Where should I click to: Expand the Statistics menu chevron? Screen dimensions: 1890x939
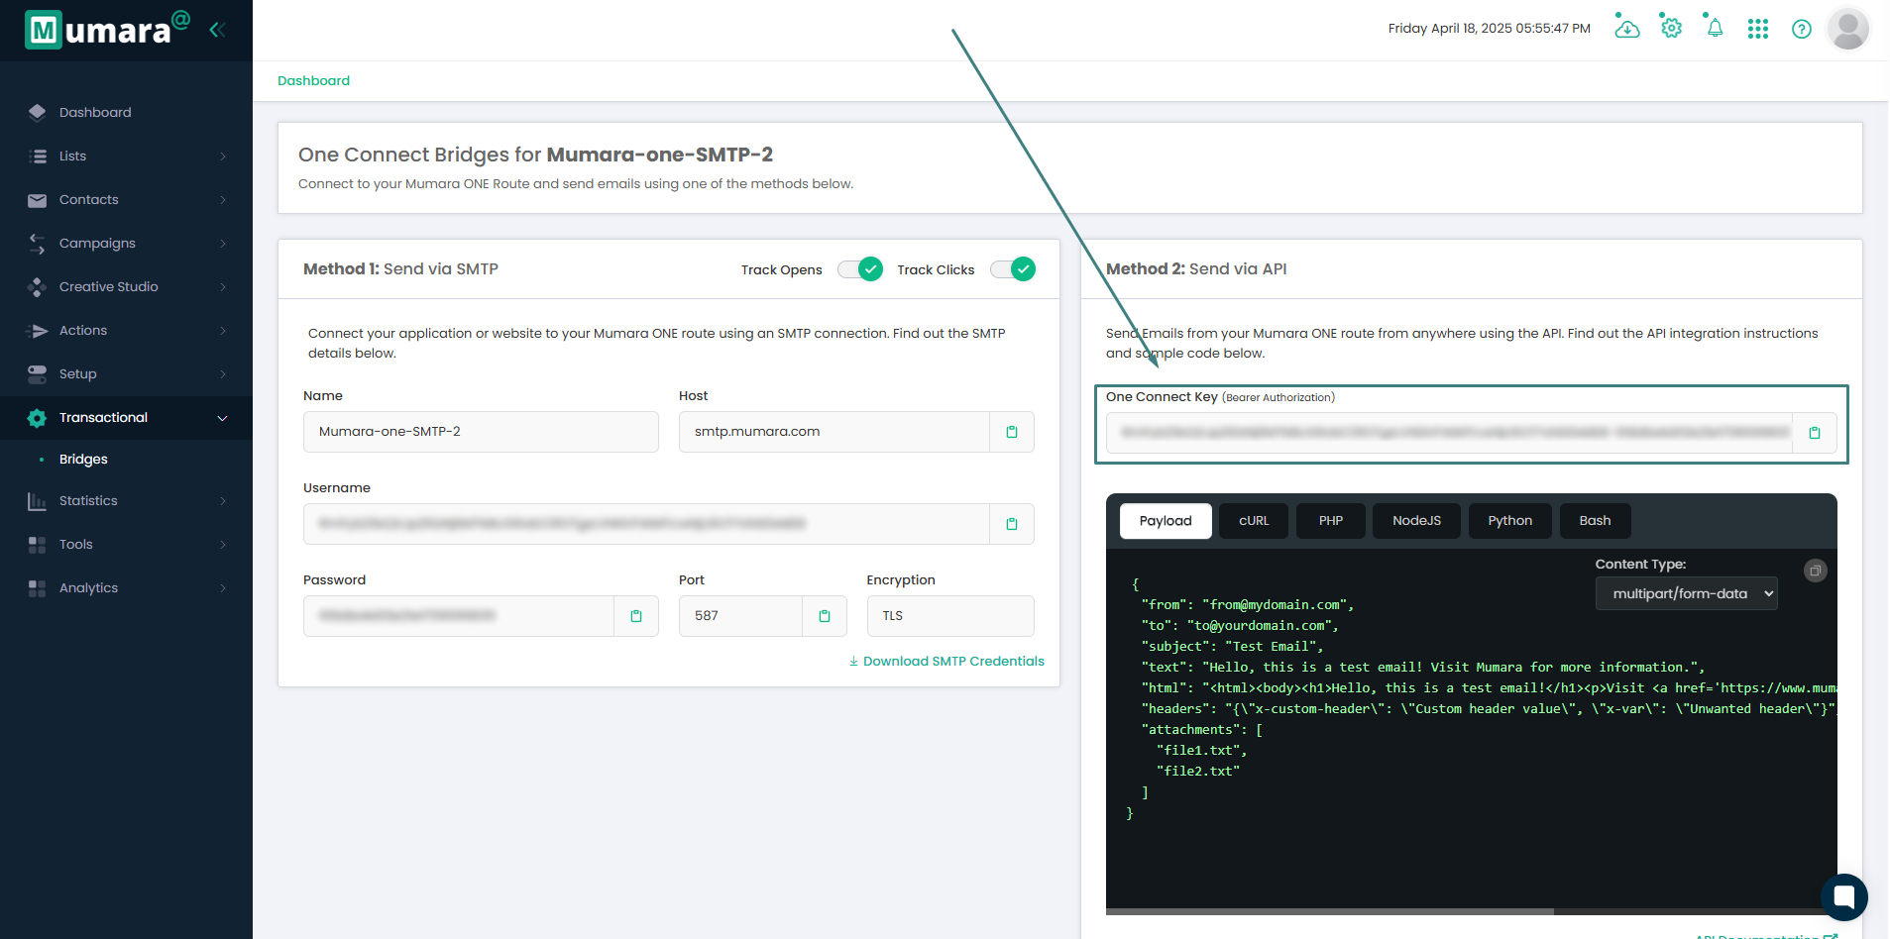223,501
